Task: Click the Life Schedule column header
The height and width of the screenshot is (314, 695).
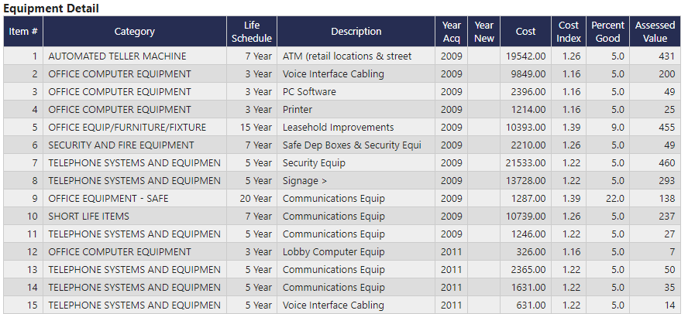Action: point(252,32)
